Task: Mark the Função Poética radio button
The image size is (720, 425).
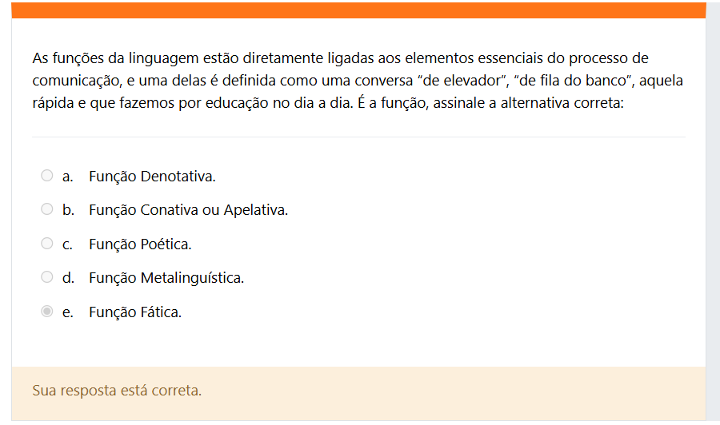Action: click(47, 244)
